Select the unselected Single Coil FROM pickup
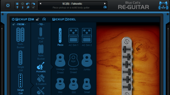 (x=20, y=61)
